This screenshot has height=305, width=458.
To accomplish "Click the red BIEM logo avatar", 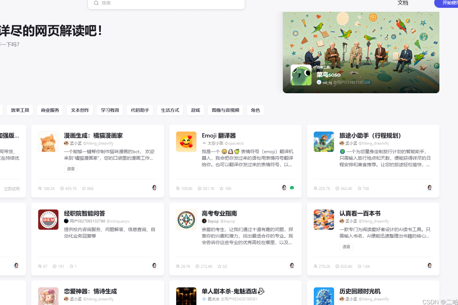I will point(48,220).
